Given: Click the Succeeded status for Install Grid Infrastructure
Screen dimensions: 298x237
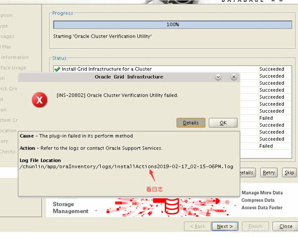Looking at the screenshot, I should (x=272, y=69).
